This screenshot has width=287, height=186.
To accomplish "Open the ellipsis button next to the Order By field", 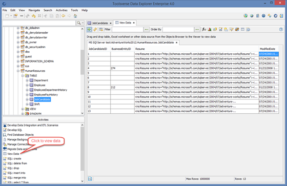I will (197, 29).
